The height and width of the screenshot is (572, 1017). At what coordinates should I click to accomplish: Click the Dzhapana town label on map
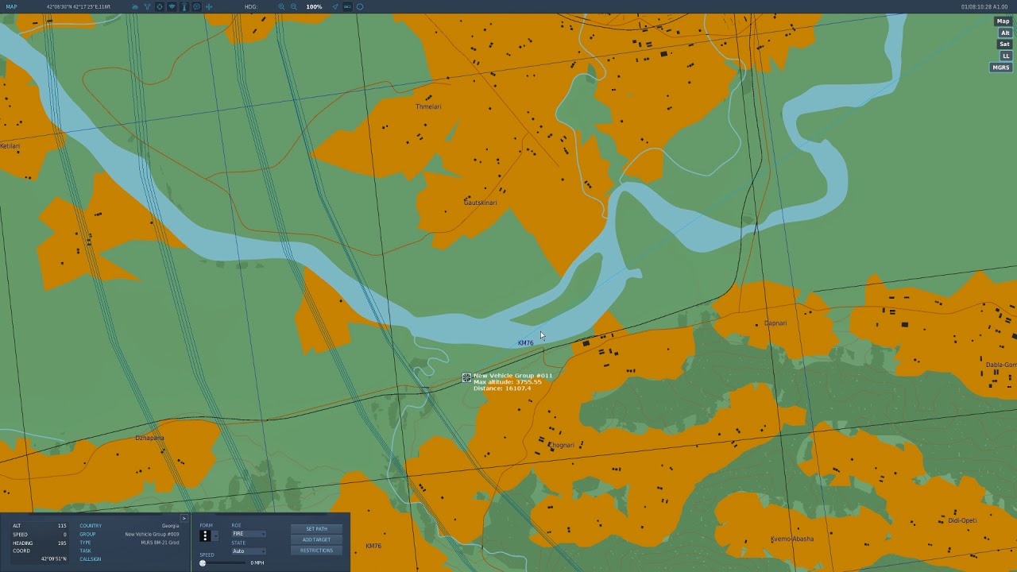pyautogui.click(x=149, y=438)
